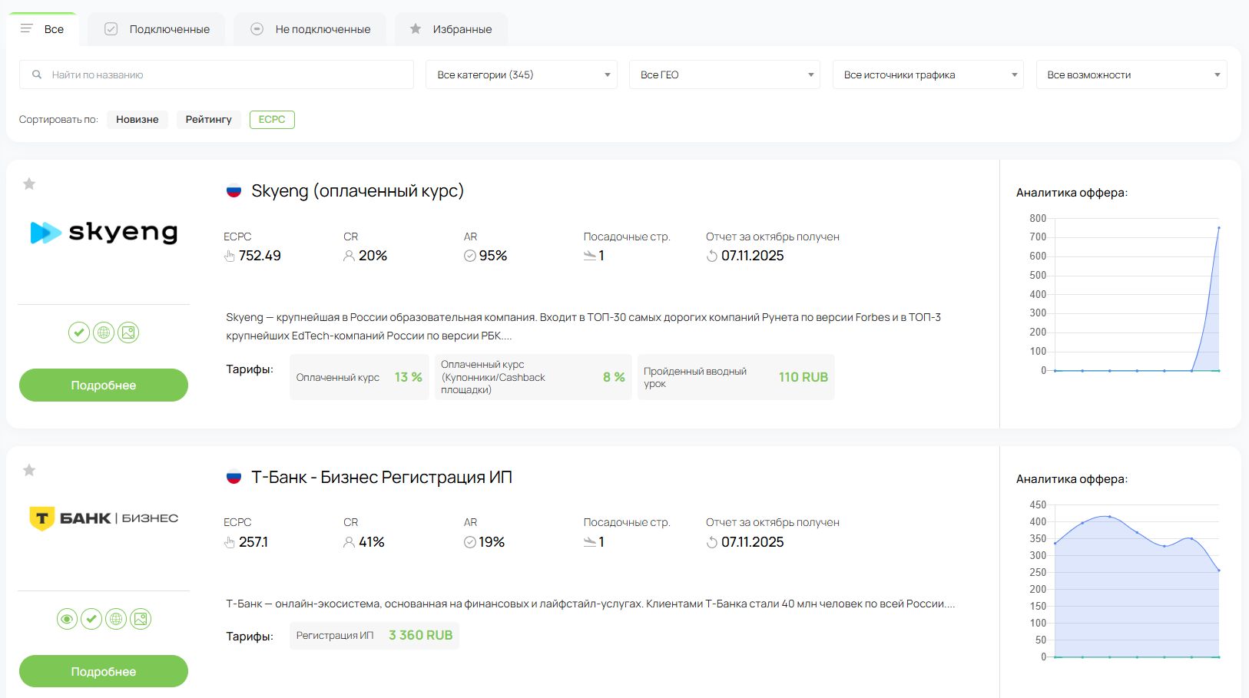Image resolution: width=1249 pixels, height=698 pixels.
Task: Click the globe icon under Skyeng logo
Action: (x=104, y=332)
